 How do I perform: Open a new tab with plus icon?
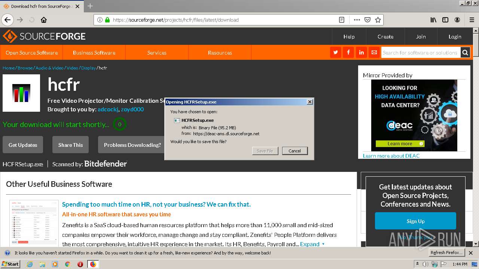point(90,6)
